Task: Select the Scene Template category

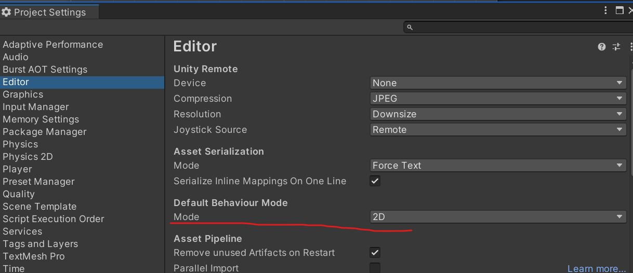Action: [82, 207]
